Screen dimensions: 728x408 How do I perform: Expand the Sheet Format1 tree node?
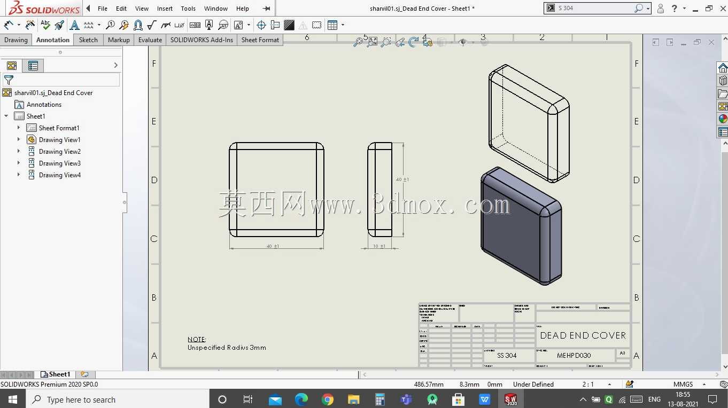pyautogui.click(x=19, y=128)
